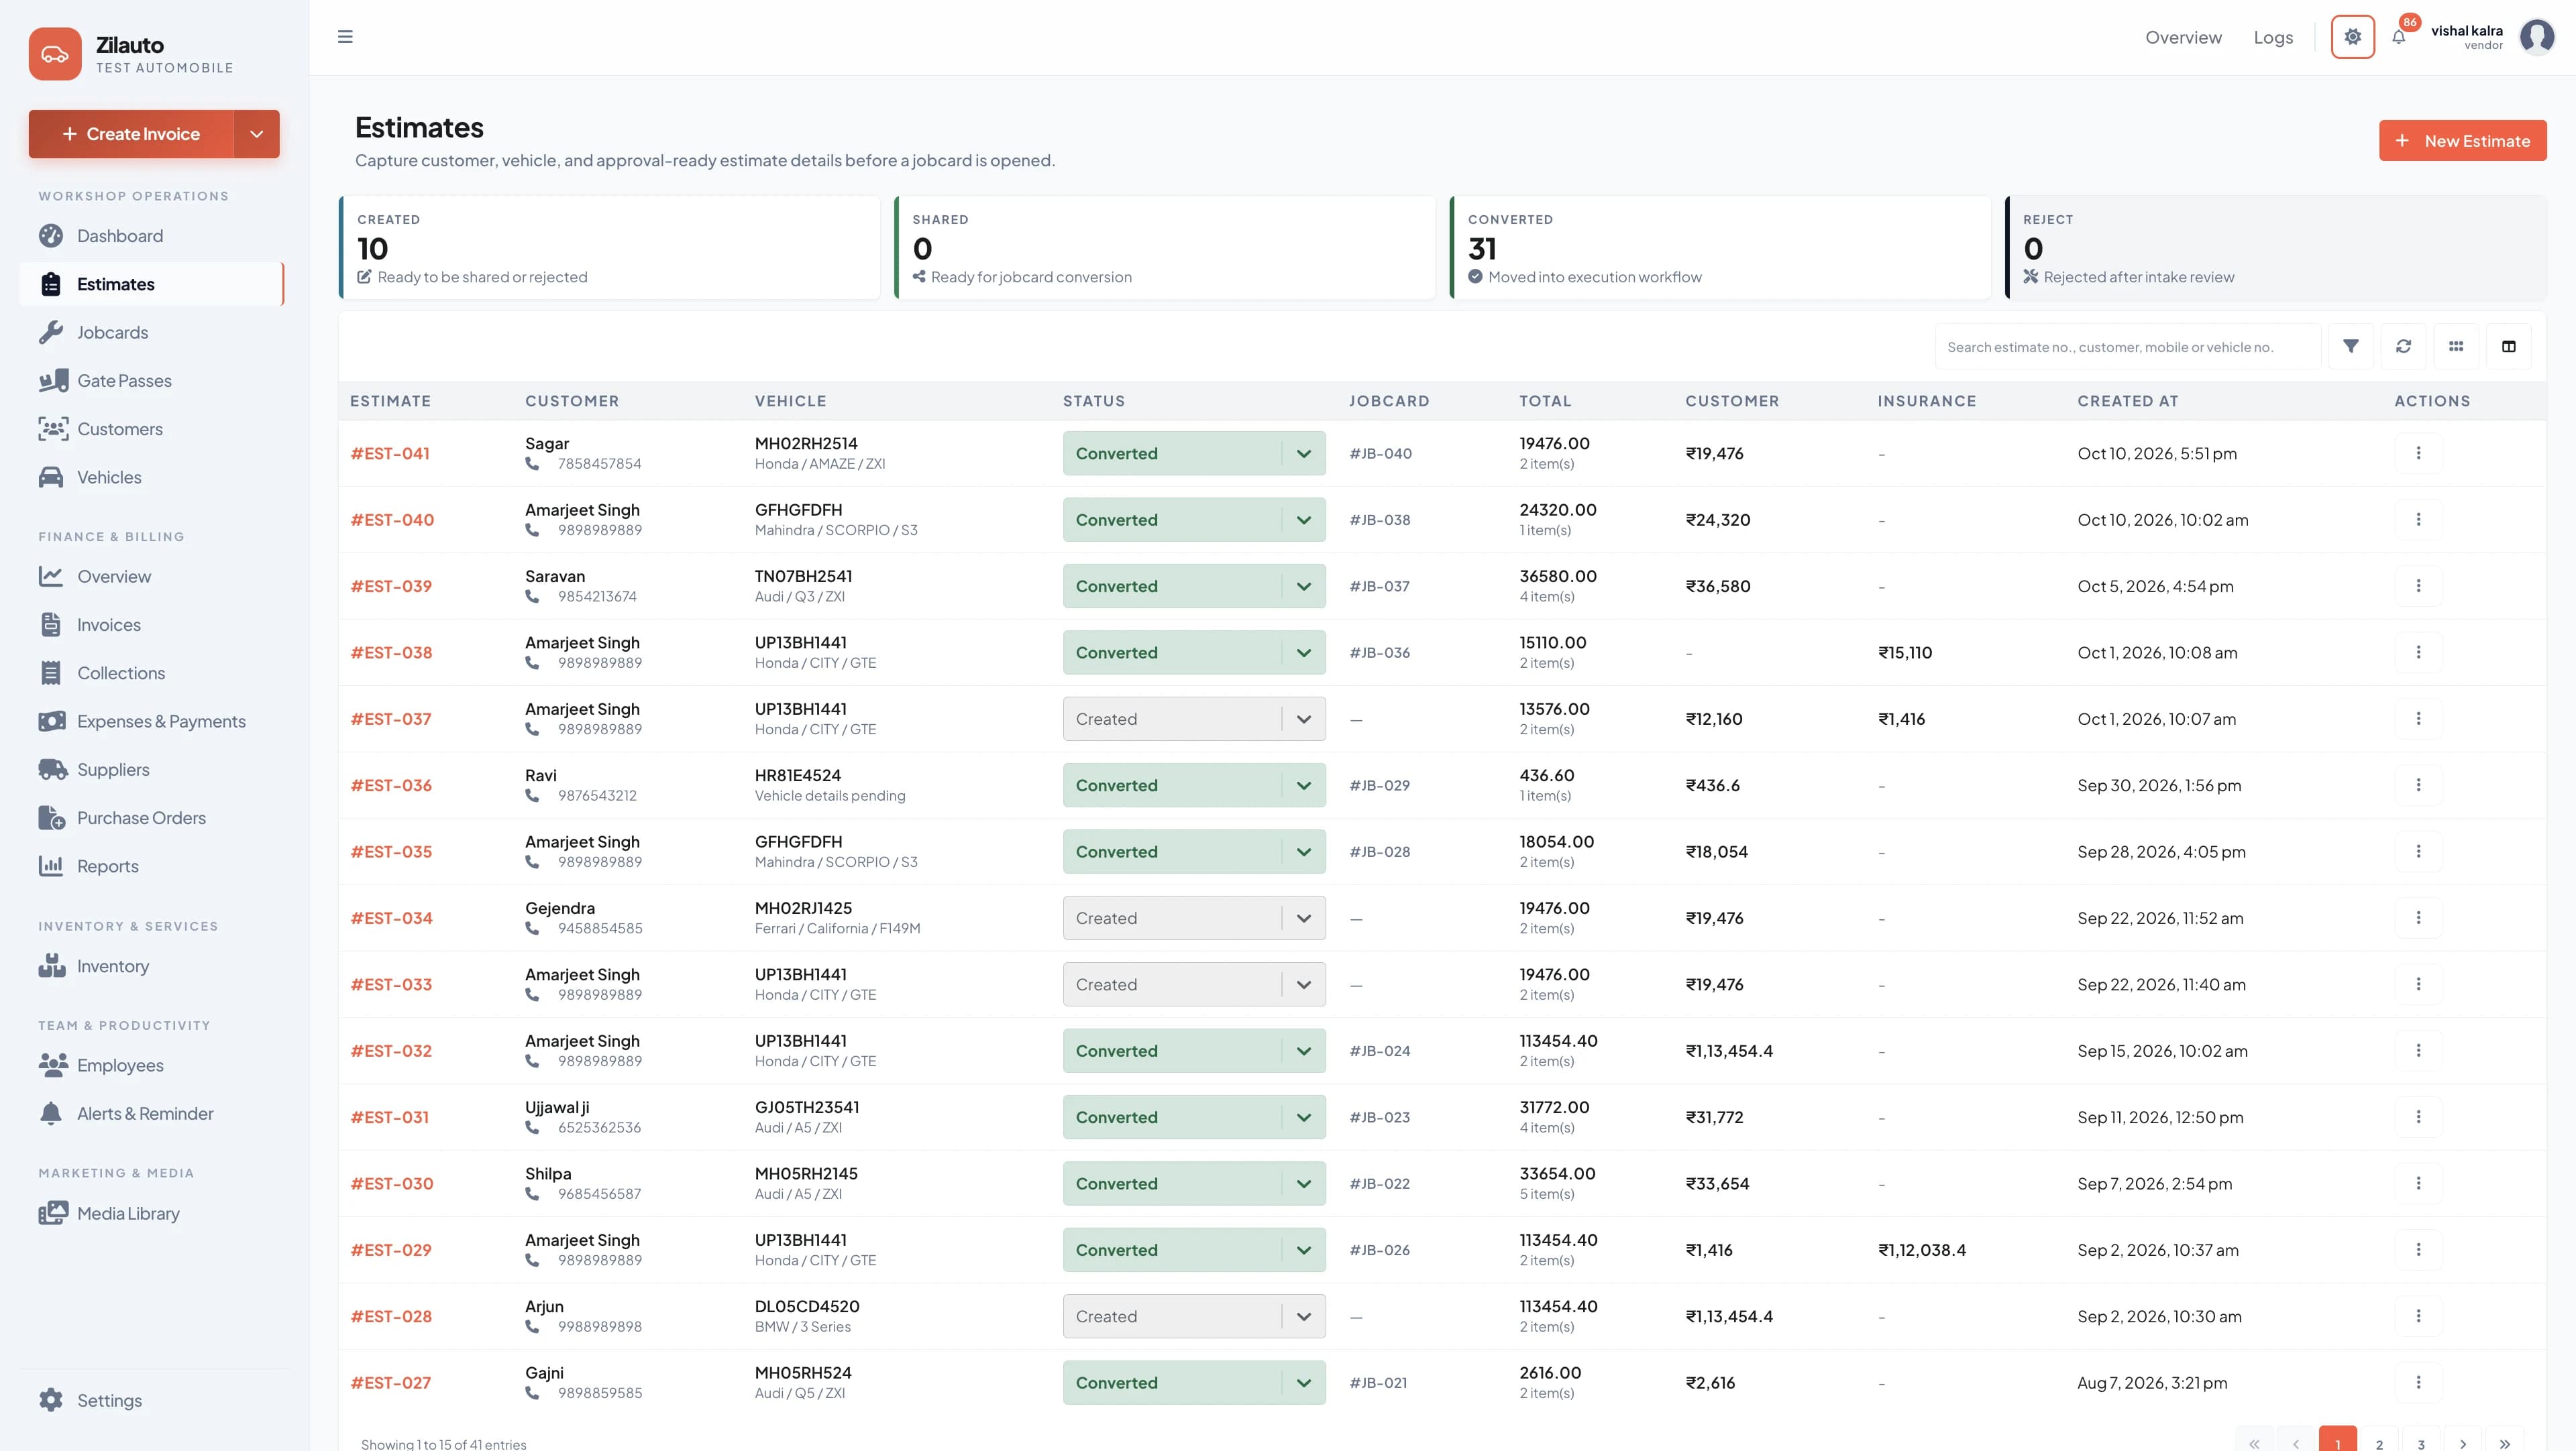Click the refresh table icon

coord(2403,346)
